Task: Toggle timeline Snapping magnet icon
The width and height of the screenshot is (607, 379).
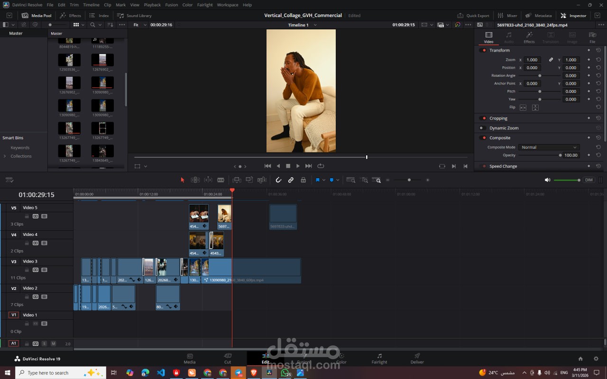Action: point(278,180)
